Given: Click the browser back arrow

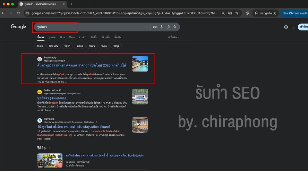Looking at the screenshot, I should (x=3, y=13).
